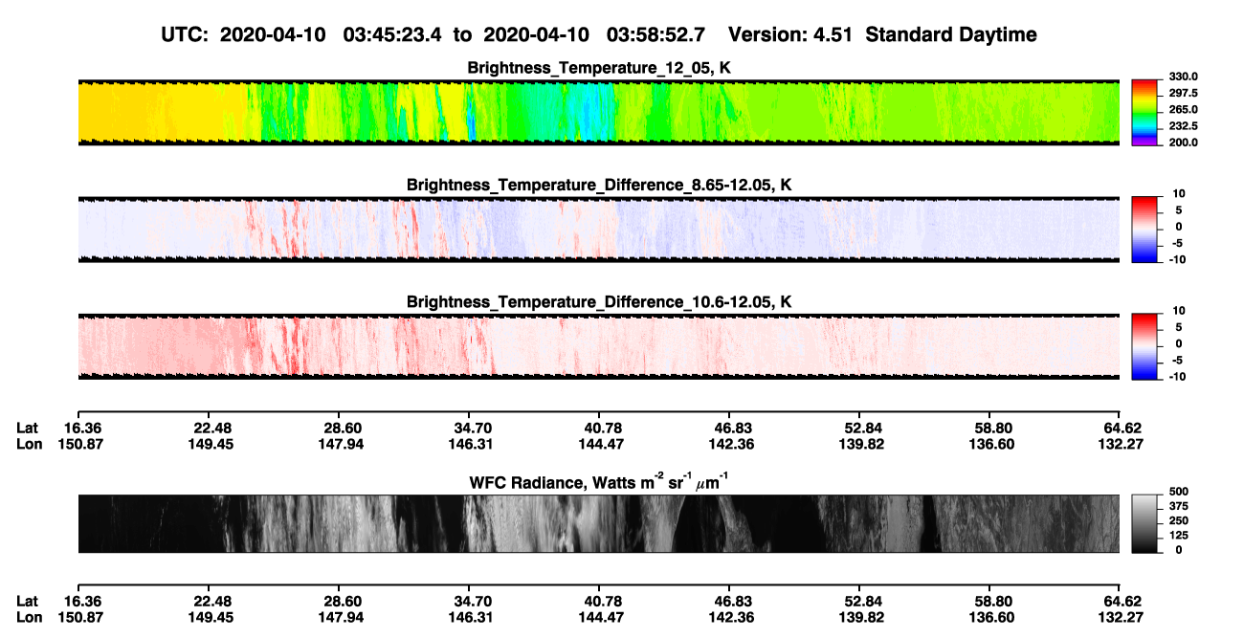The height and width of the screenshot is (638, 1244).
Task: Click the -10 tick on the 10.6-12.05 colorbar
Action: (x=1177, y=377)
